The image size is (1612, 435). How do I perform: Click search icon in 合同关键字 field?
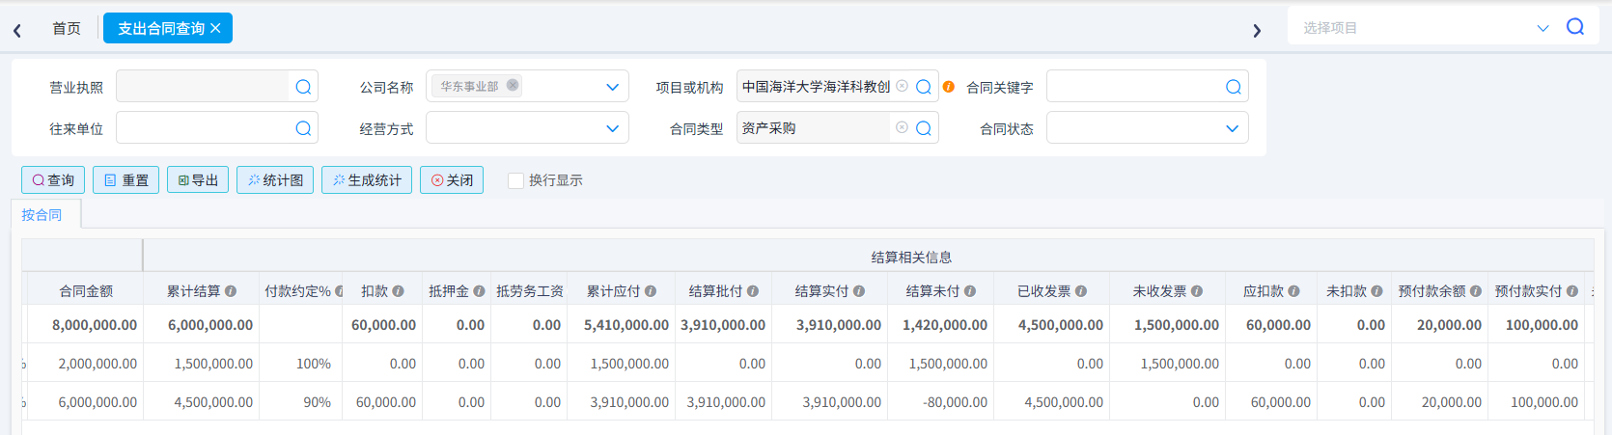[x=1234, y=87]
